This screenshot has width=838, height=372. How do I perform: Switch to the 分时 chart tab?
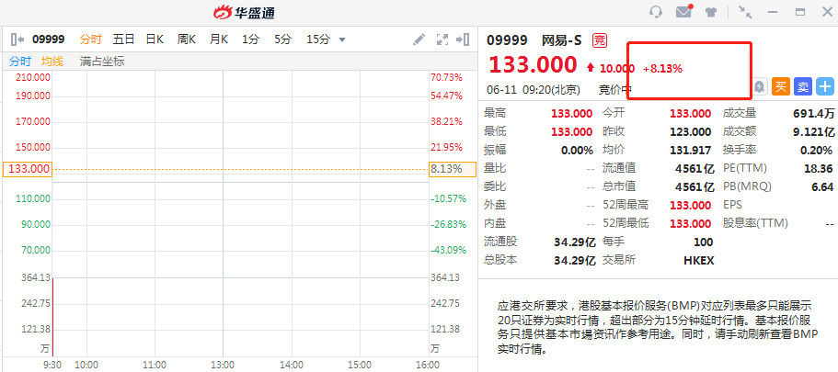90,39
